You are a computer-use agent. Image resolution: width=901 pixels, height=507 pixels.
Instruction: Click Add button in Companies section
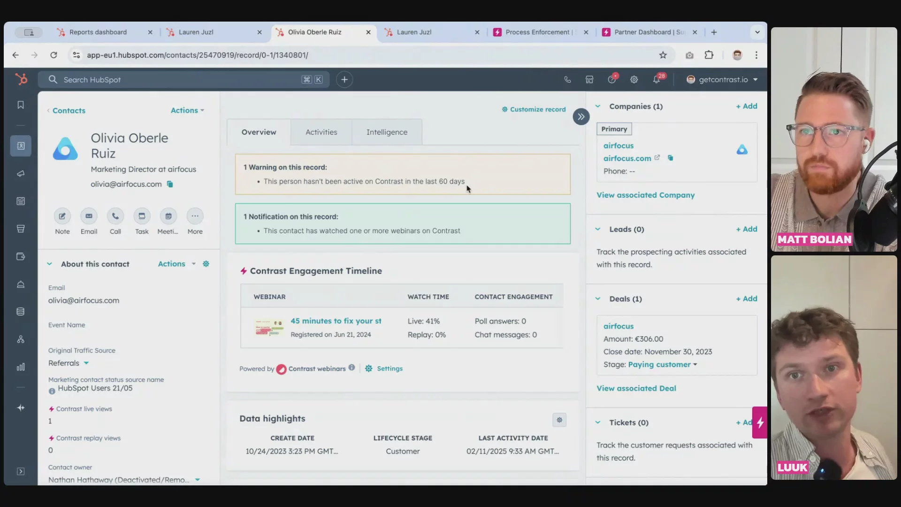pyautogui.click(x=747, y=107)
